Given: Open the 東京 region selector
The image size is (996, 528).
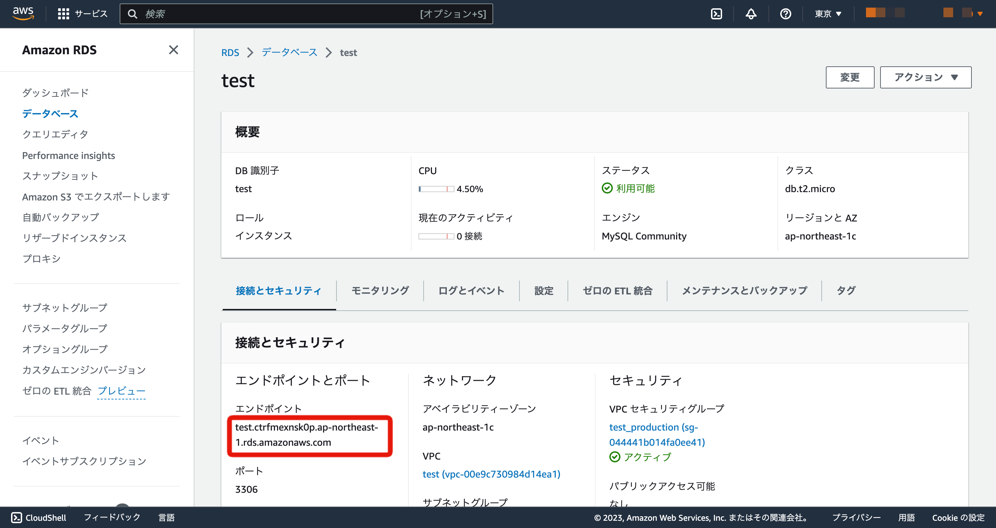Looking at the screenshot, I should pyautogui.click(x=828, y=13).
